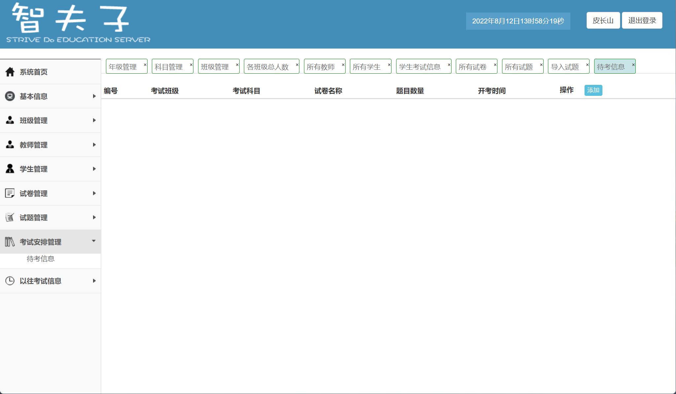
Task: Click the home icon for 系统首页
Action: click(10, 72)
